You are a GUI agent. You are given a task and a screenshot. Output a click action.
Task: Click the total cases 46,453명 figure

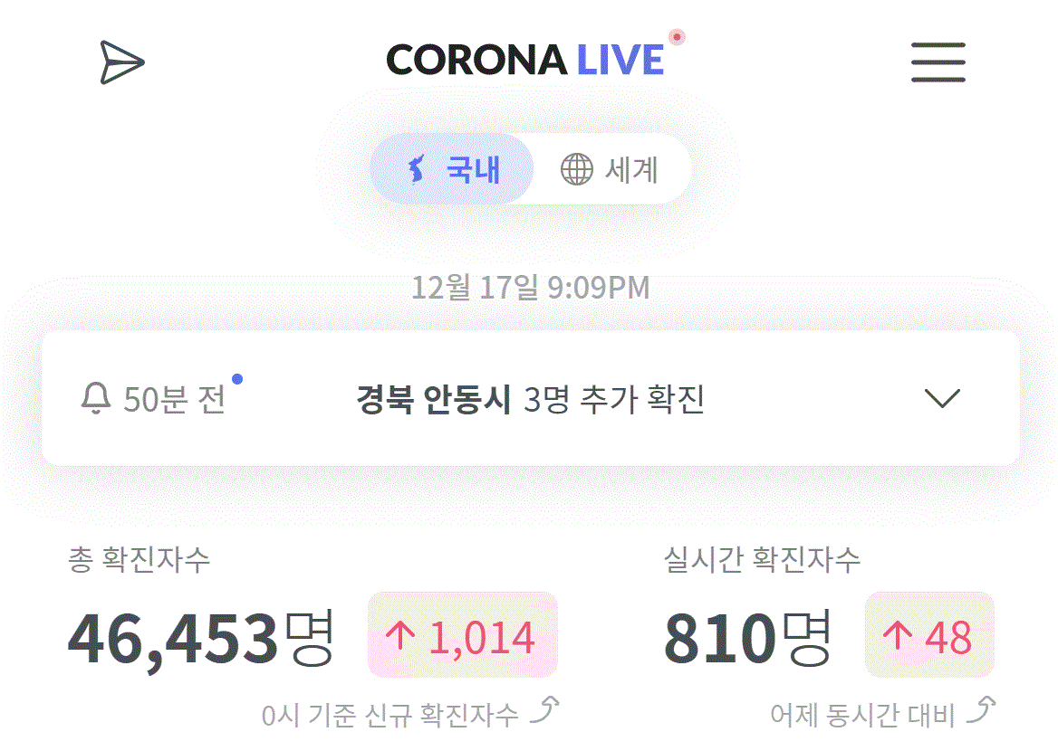pos(201,638)
